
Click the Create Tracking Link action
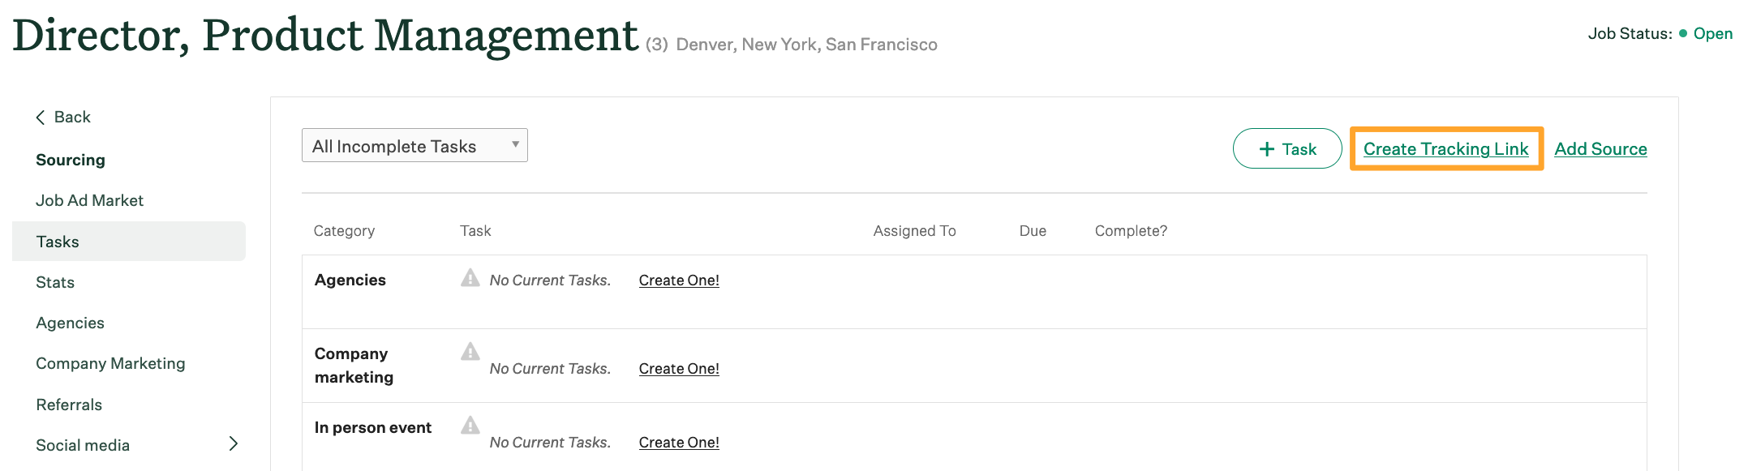pos(1445,148)
